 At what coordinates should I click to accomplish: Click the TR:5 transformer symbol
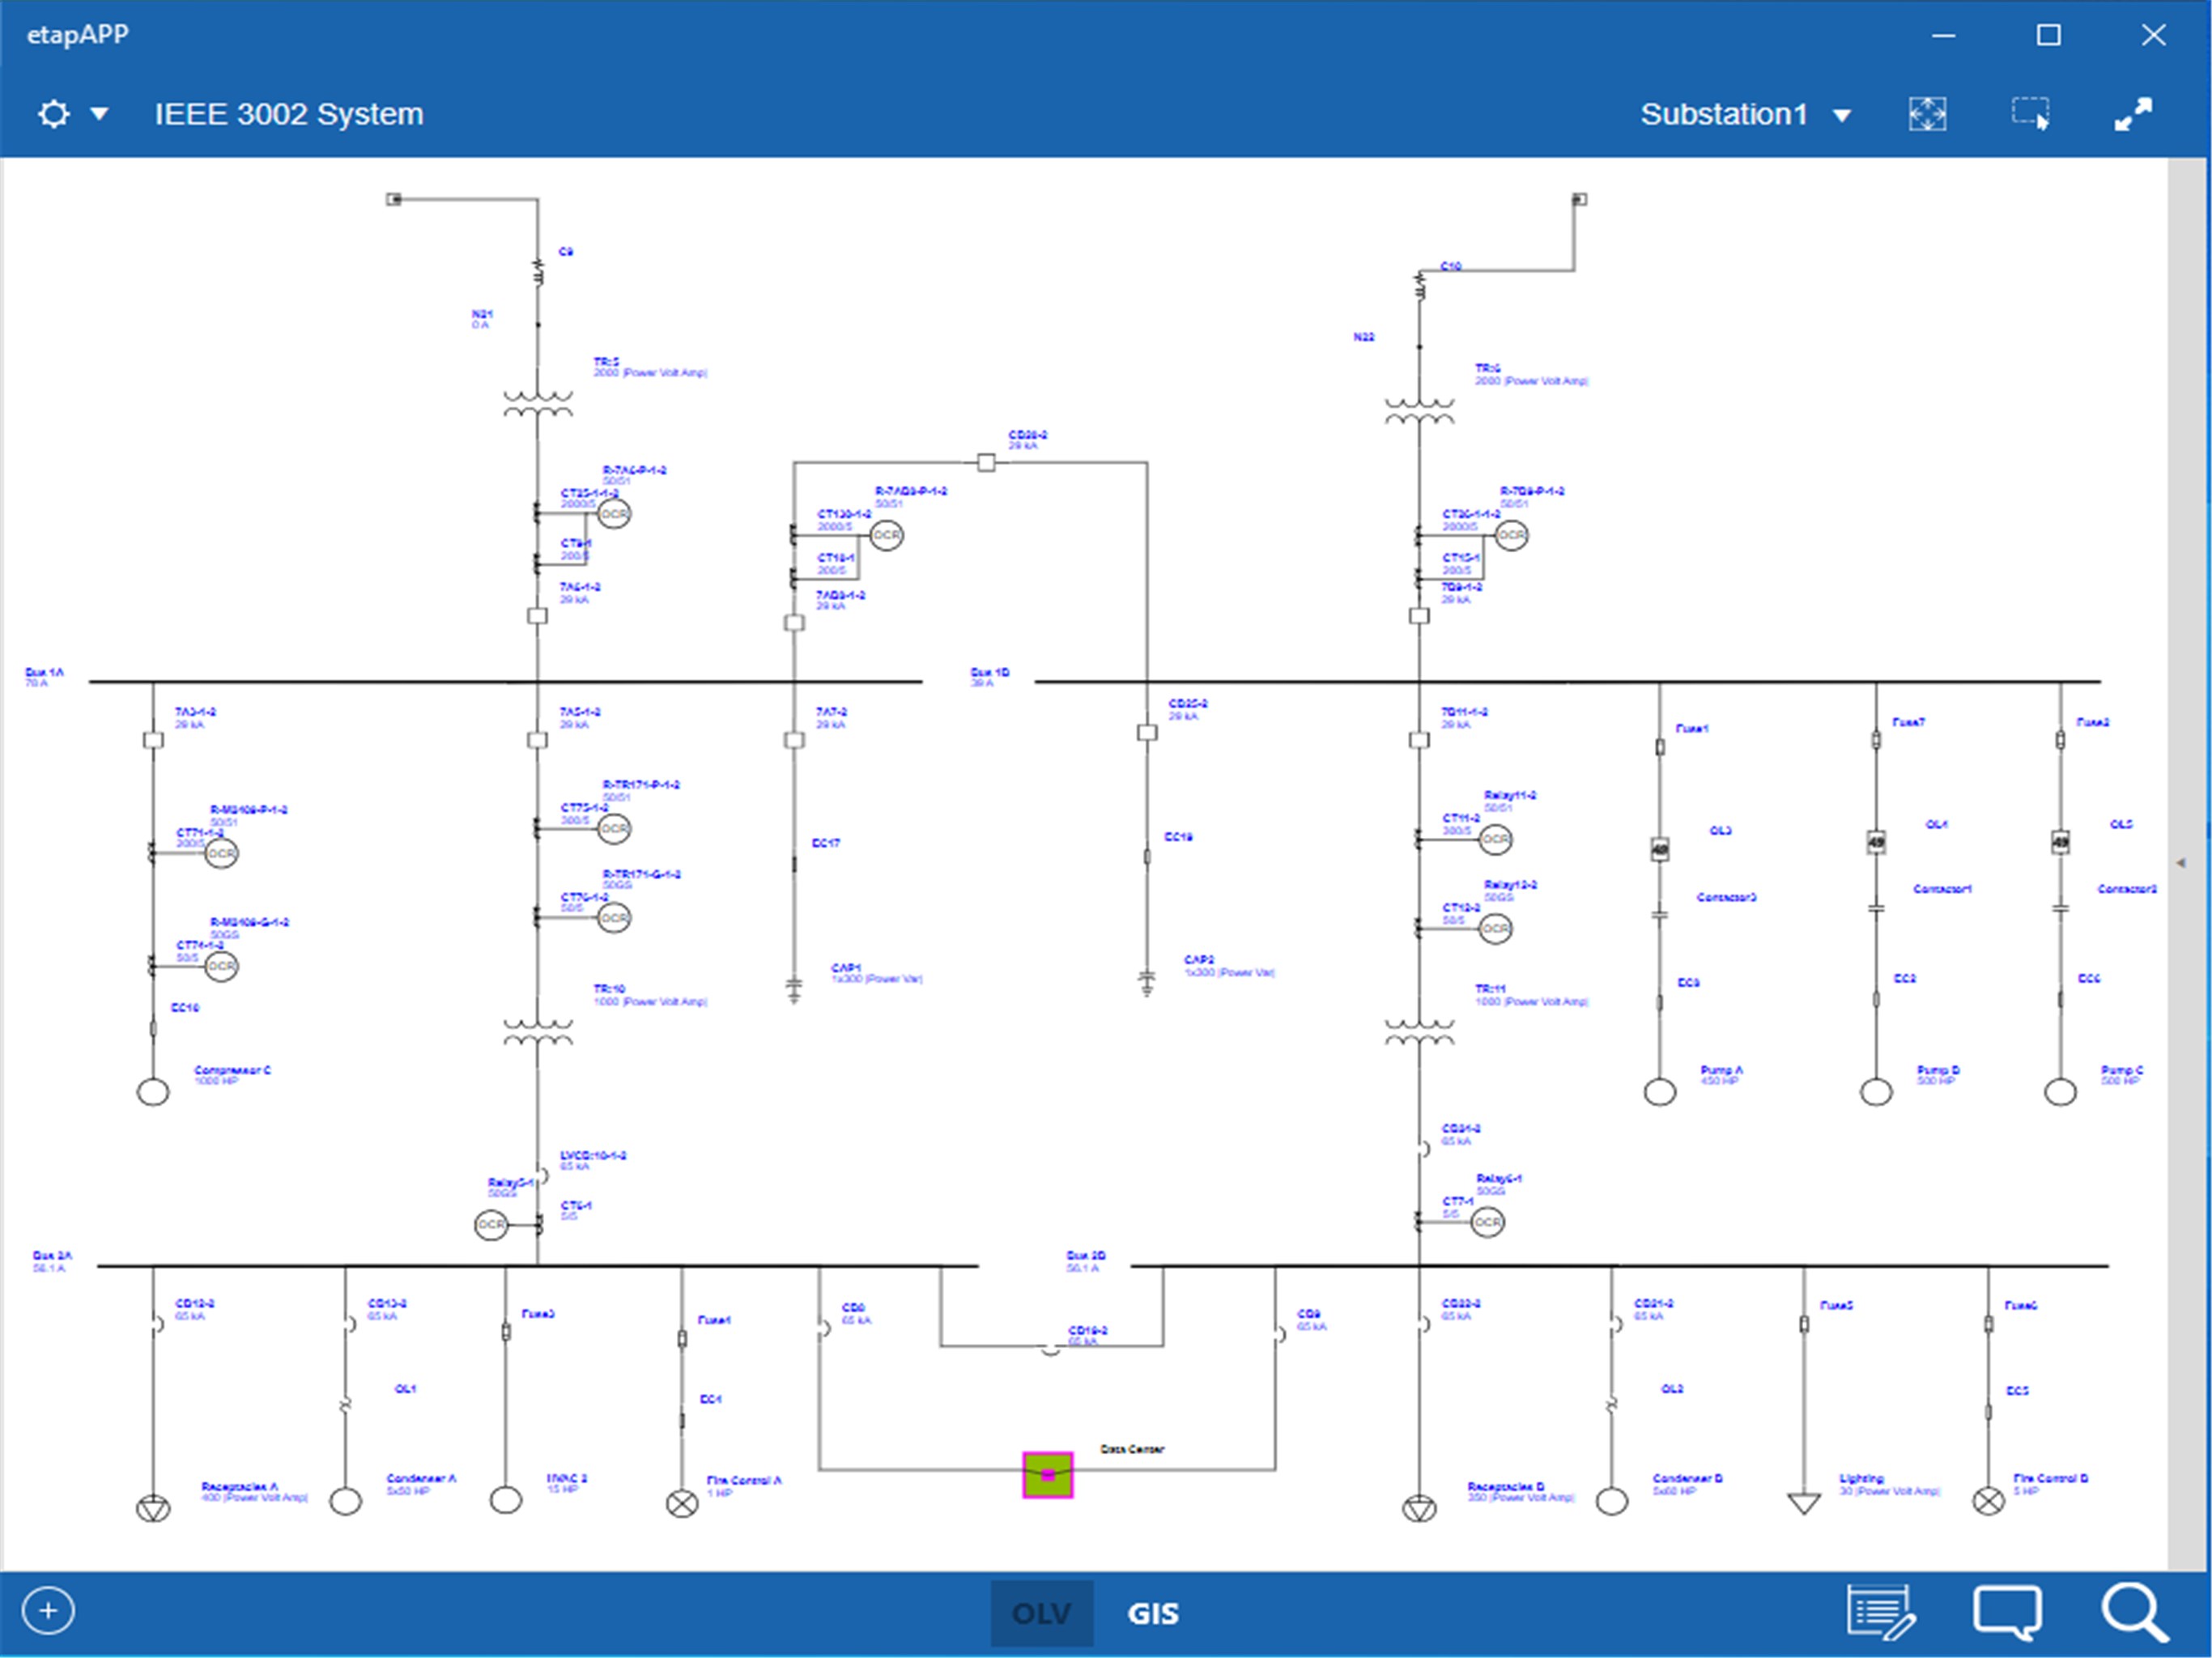(538, 403)
